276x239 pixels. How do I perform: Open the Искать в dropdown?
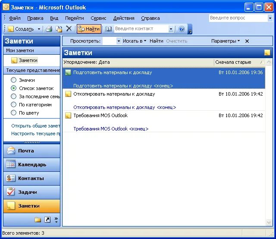pyautogui.click(x=135, y=41)
